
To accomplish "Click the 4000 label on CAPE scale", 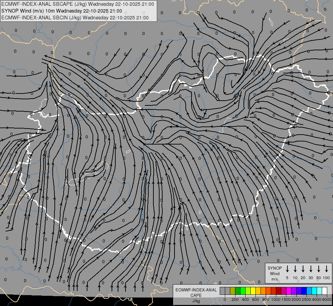I will [x=317, y=300].
